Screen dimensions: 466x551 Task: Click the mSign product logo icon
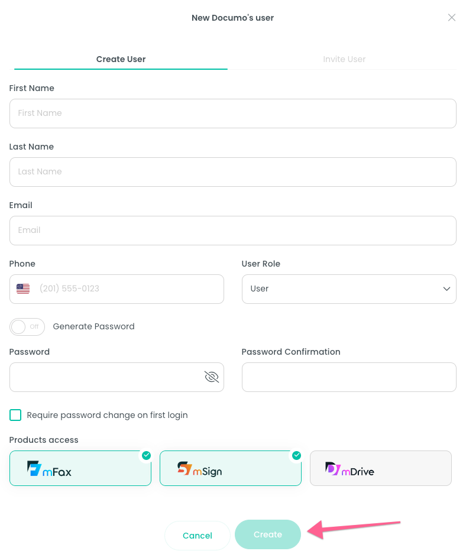click(x=185, y=468)
